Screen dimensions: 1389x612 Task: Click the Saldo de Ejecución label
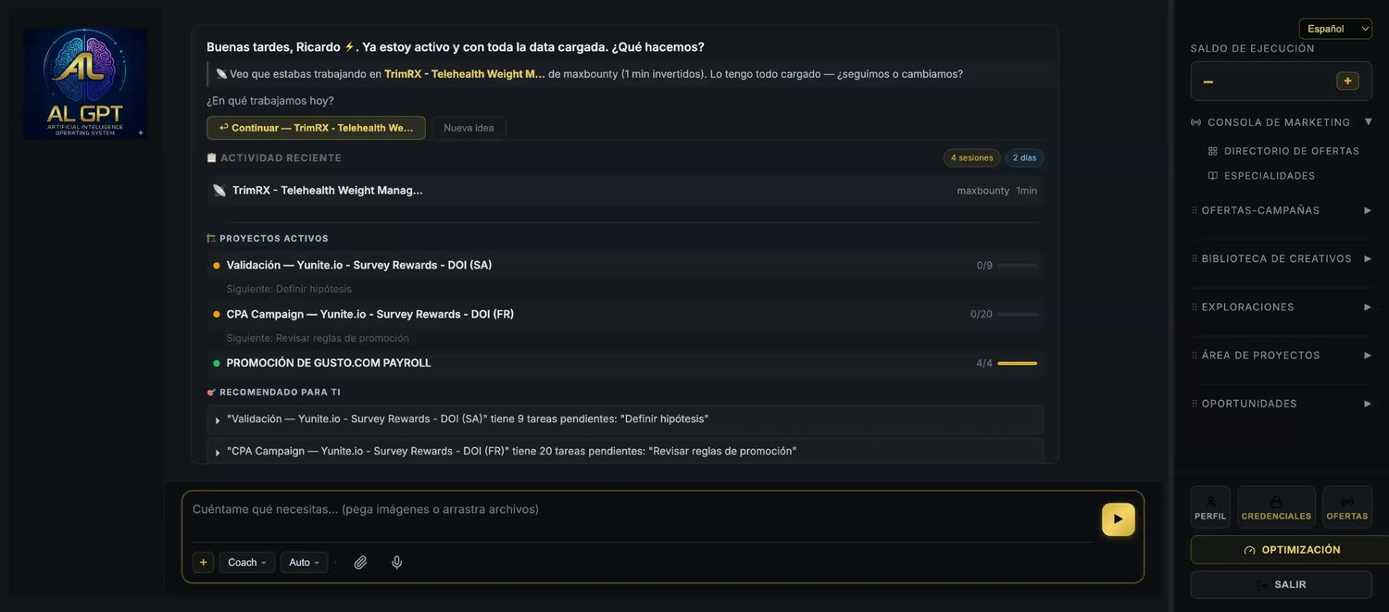click(1252, 48)
